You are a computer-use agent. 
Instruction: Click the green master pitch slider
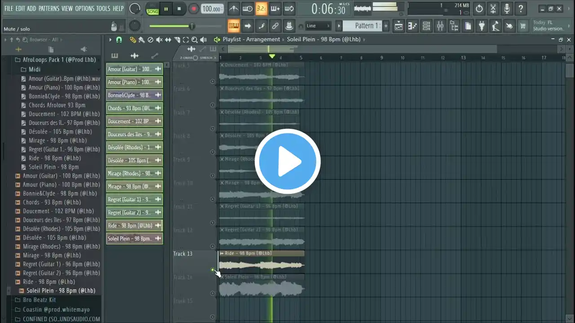coord(171,26)
